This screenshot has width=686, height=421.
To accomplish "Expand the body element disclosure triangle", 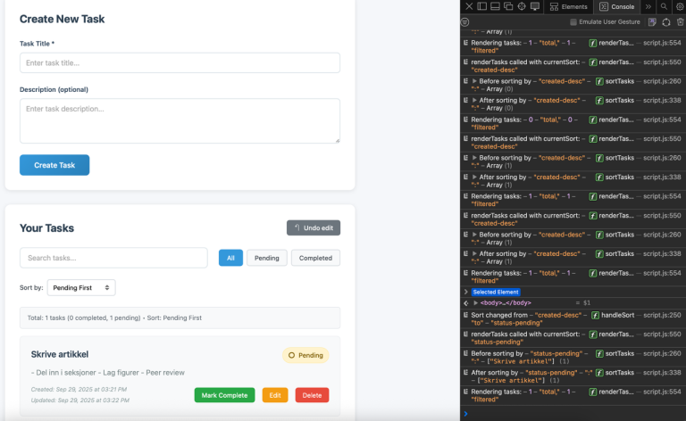I will [x=475, y=303].
